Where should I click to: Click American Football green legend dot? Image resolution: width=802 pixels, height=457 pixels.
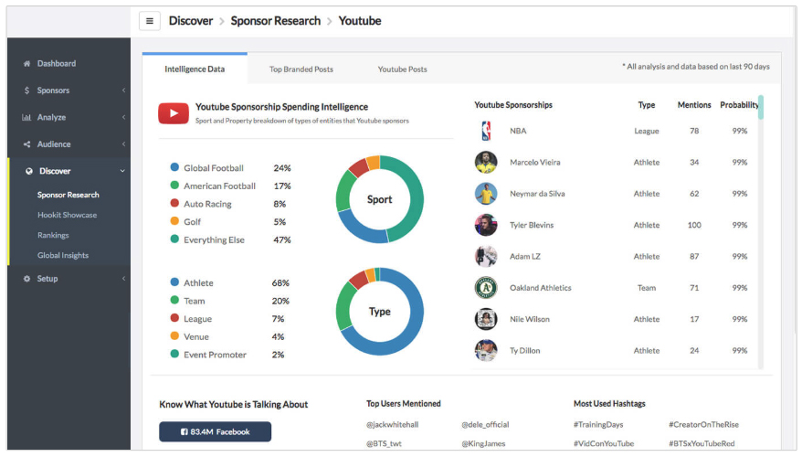coord(174,186)
